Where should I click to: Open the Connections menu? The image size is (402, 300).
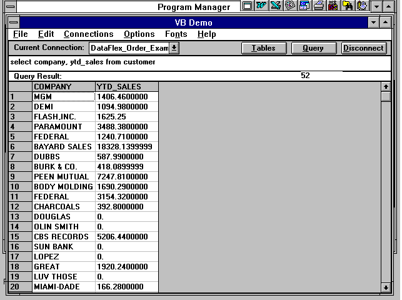(x=88, y=34)
